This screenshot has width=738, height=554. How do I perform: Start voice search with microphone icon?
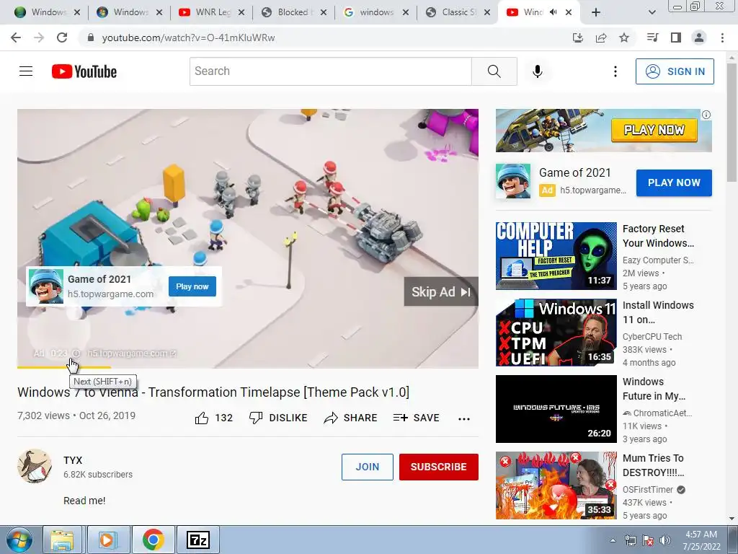[x=538, y=71]
